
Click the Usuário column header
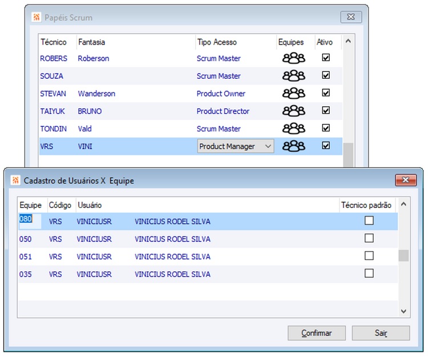click(90, 205)
